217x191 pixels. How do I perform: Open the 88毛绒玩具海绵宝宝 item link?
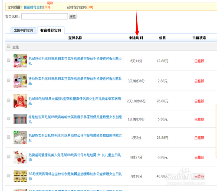click(75, 176)
